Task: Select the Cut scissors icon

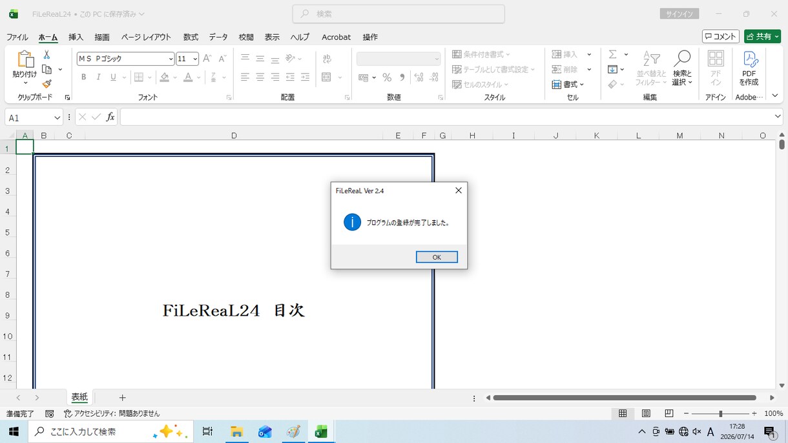Action: [x=47, y=55]
